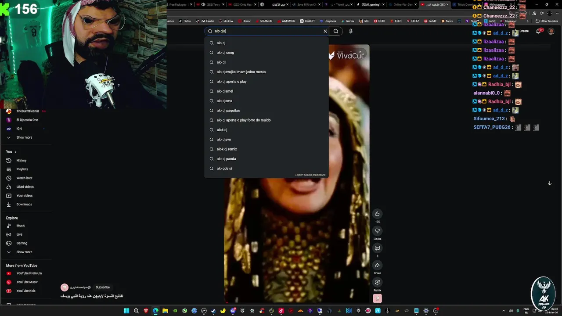
Task: Open YouTube account avatar menu
Action: [x=551, y=31]
